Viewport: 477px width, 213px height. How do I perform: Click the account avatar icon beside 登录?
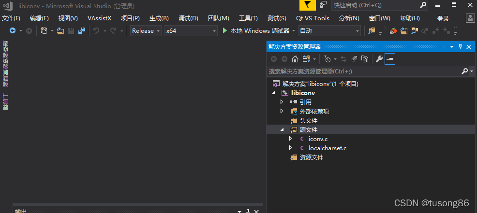pyautogui.click(x=470, y=18)
